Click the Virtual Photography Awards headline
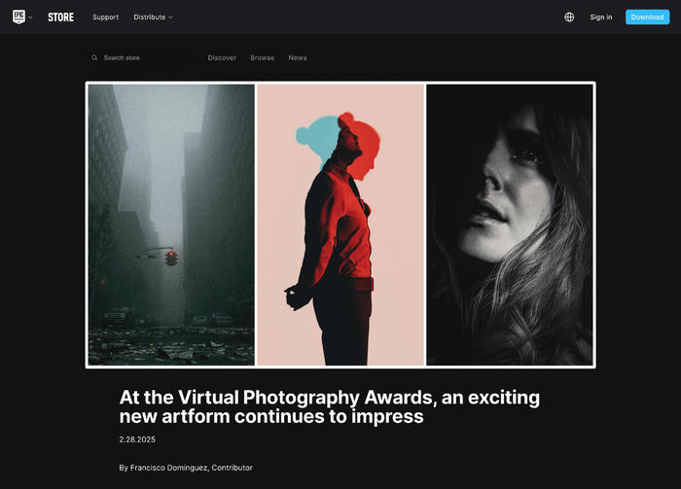Viewport: 681px width, 489px height. pos(329,406)
